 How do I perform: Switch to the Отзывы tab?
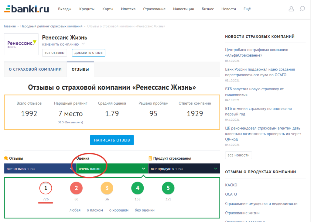coord(80,69)
